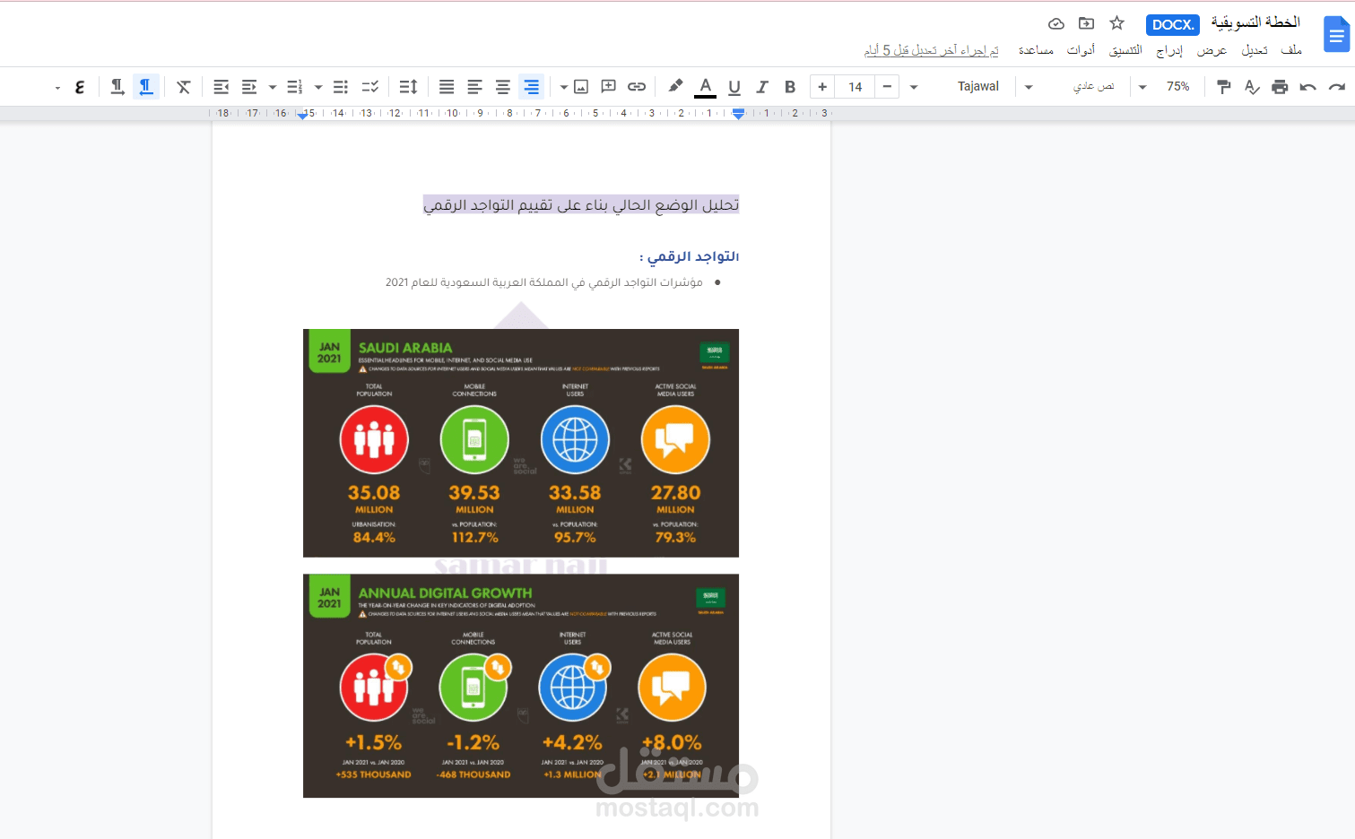
Task: Open the إدراج menu
Action: pyautogui.click(x=1169, y=50)
